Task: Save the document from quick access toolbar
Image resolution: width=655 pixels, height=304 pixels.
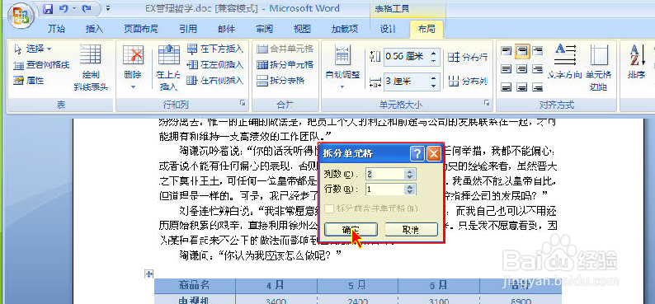Action: 49,8
